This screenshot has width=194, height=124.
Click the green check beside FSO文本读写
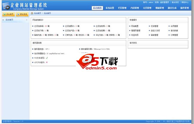click(47, 58)
